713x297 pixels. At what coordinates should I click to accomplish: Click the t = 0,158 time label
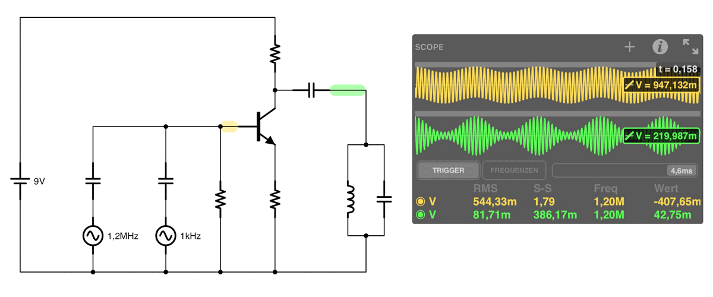tap(678, 69)
